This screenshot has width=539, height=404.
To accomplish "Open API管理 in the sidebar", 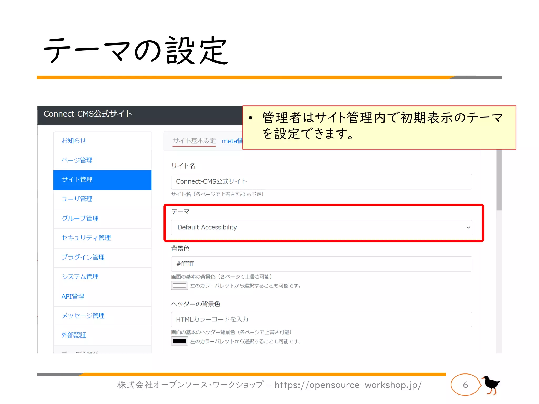I will pos(102,297).
